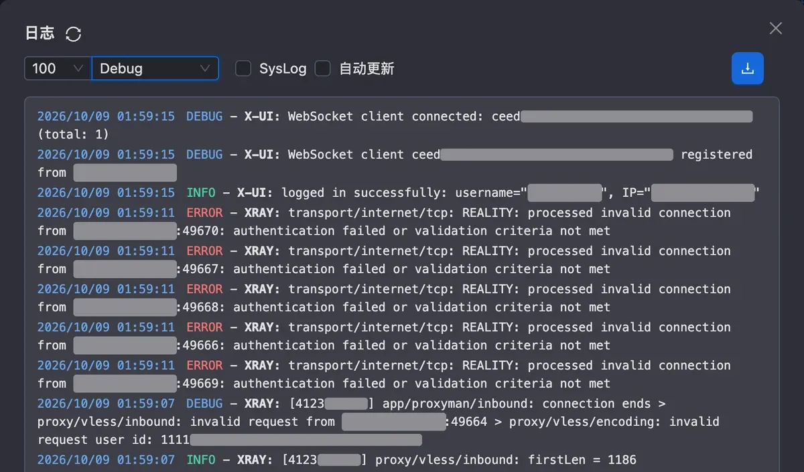The height and width of the screenshot is (472, 804).
Task: Click the log entry with port 49670
Action: click(x=384, y=222)
